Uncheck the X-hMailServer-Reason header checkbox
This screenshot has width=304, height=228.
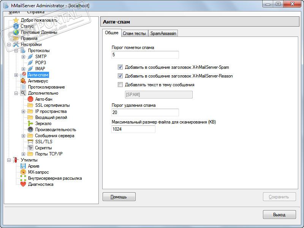click(120, 76)
